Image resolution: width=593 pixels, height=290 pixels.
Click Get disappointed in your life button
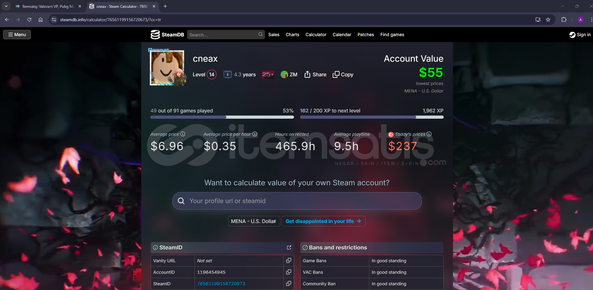point(323,221)
